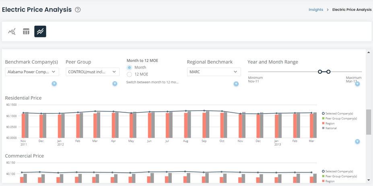The height and width of the screenshot is (186, 373).
Task: Toggle Peer Group Company(s) in Residential Price legend
Action: pos(340,118)
